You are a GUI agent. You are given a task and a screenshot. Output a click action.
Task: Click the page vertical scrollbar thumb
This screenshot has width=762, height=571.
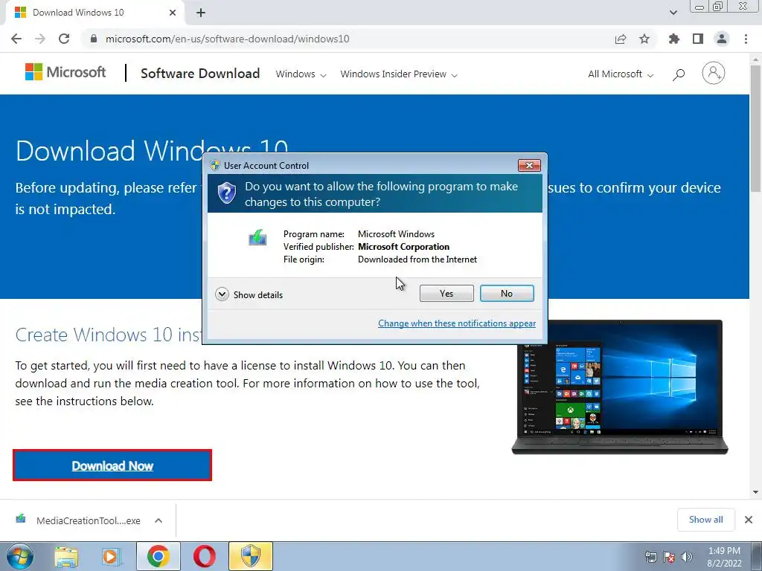pos(755,129)
